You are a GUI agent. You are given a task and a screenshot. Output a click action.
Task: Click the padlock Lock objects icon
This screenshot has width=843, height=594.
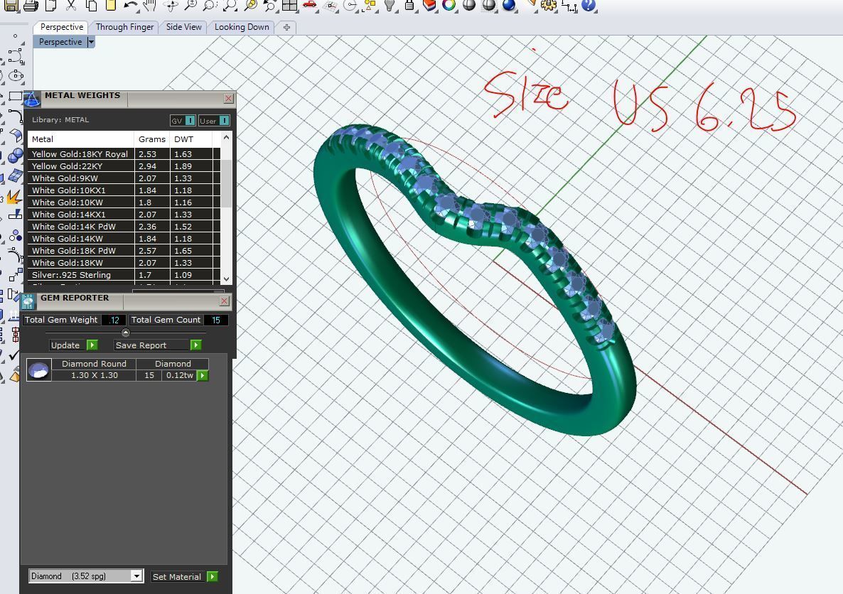(x=409, y=6)
